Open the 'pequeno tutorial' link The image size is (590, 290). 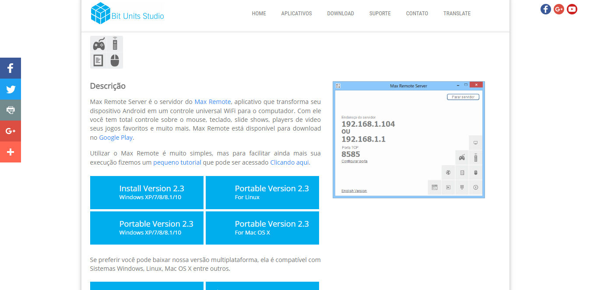point(177,162)
